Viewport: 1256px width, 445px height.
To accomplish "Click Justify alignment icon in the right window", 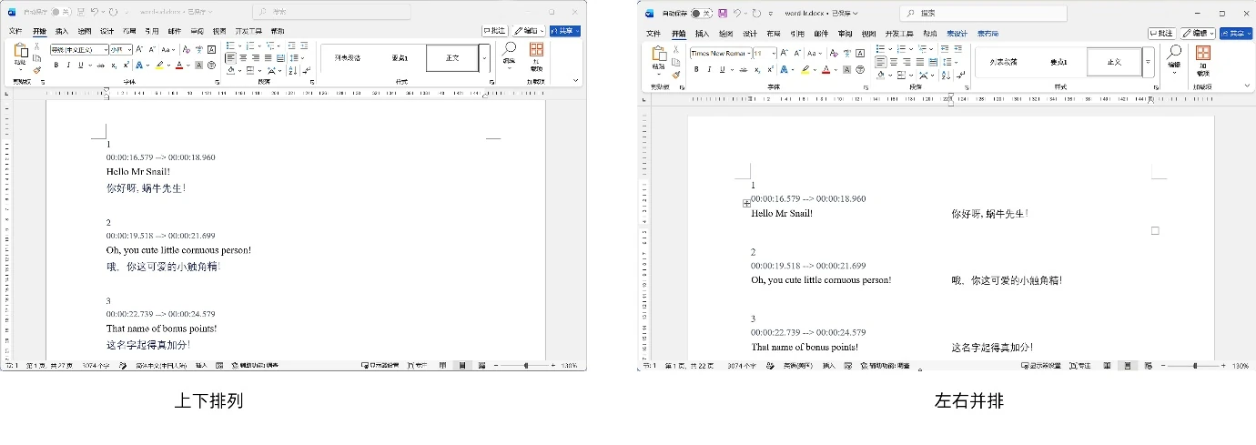I will coord(918,62).
